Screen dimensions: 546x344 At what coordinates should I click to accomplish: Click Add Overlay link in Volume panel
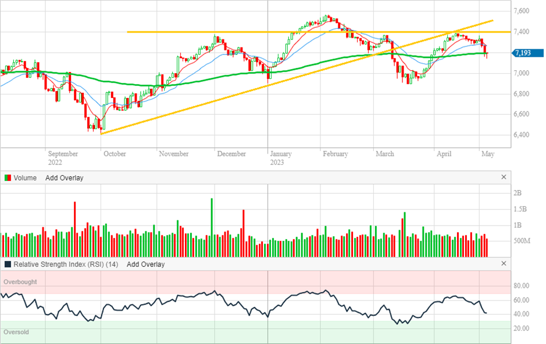(64, 178)
